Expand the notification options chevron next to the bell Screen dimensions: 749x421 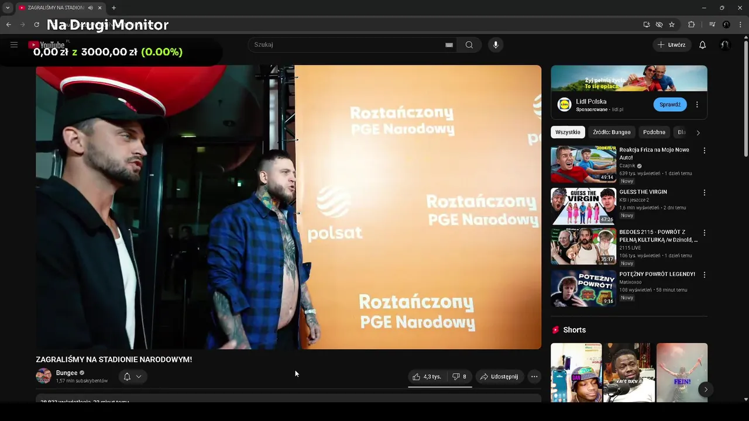pos(139,377)
